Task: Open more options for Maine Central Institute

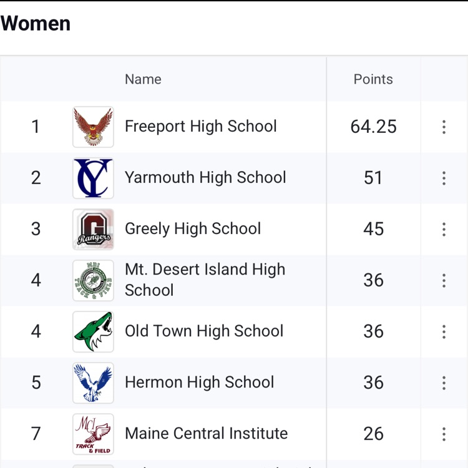Action: coord(444,434)
